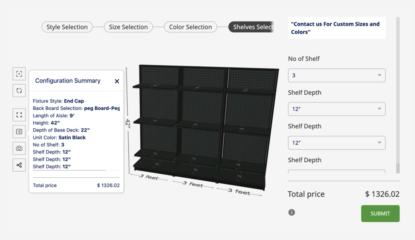Select the center-focus view tool
Viewport: 415px width, 240px height.
(19, 74)
